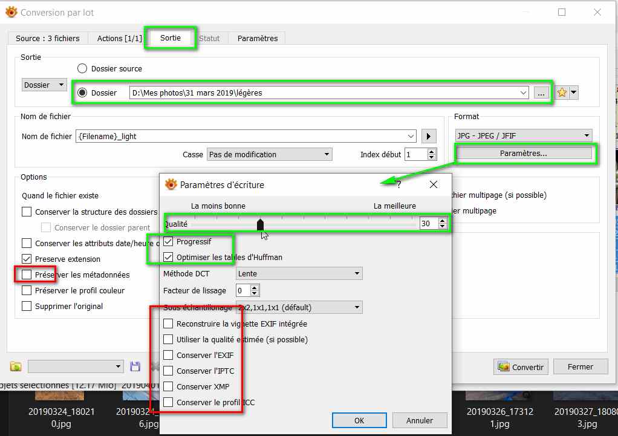Open the Paramètres tab

pos(258,38)
